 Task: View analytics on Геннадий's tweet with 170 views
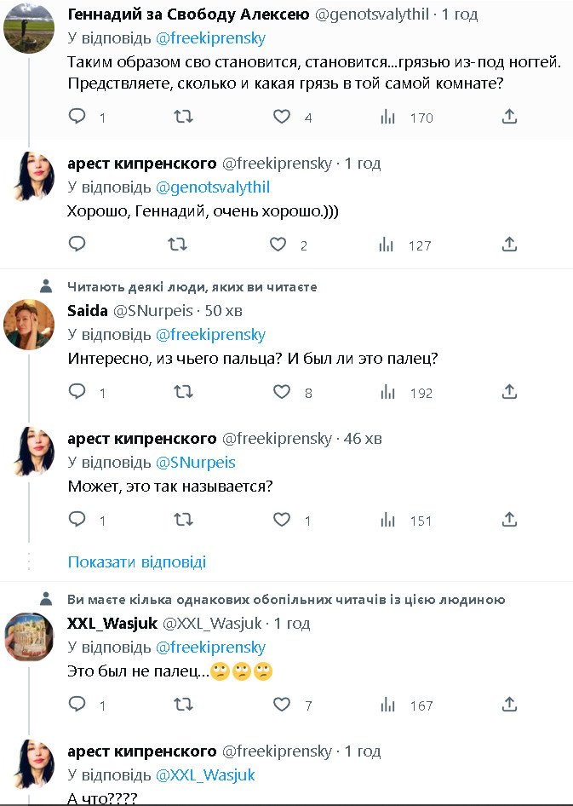(387, 117)
